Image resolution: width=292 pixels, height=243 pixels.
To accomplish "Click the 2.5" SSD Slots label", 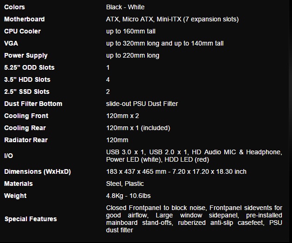I will [x=26, y=92].
